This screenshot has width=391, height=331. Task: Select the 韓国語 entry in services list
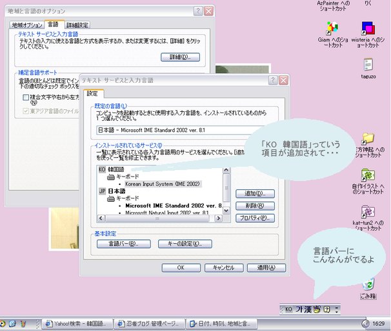point(116,169)
